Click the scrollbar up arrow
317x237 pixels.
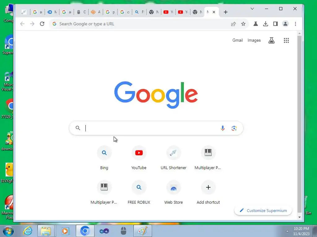click(299, 33)
